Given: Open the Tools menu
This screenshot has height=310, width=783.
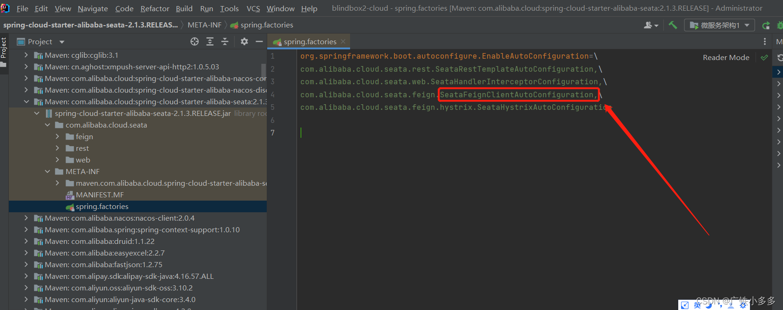Looking at the screenshot, I should tap(229, 8).
